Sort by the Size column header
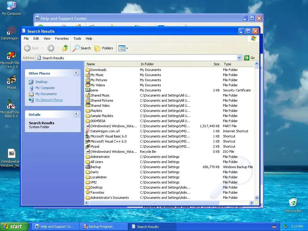This screenshot has height=231, width=308. point(207,64)
